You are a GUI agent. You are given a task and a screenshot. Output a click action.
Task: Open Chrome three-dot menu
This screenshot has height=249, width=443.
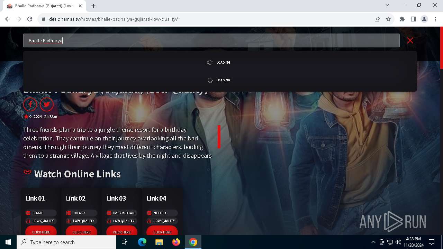click(x=435, y=19)
